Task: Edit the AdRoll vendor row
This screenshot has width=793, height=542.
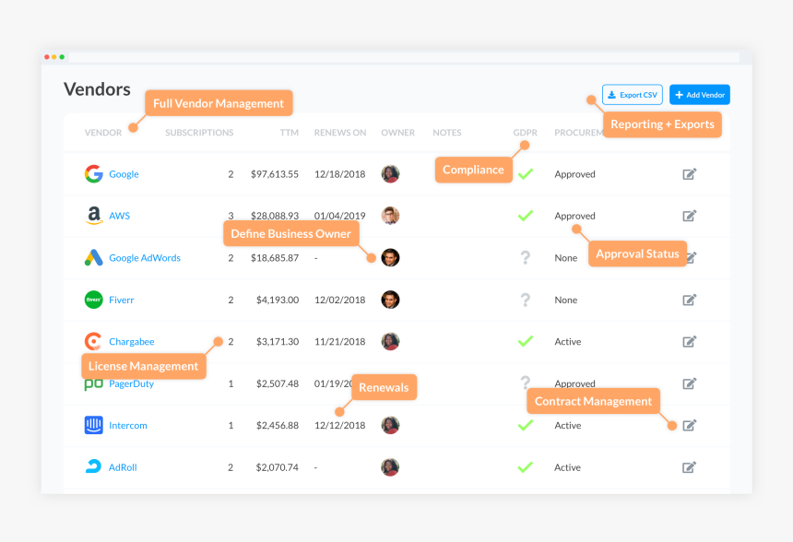Action: tap(690, 467)
